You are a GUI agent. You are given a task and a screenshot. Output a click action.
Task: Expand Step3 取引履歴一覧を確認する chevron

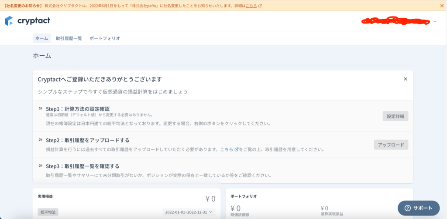pyautogui.click(x=41, y=165)
